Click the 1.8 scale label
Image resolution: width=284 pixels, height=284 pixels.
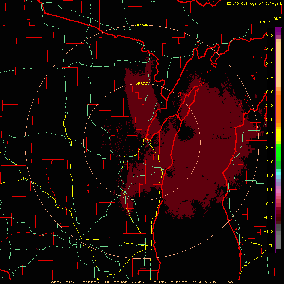click(x=270, y=176)
